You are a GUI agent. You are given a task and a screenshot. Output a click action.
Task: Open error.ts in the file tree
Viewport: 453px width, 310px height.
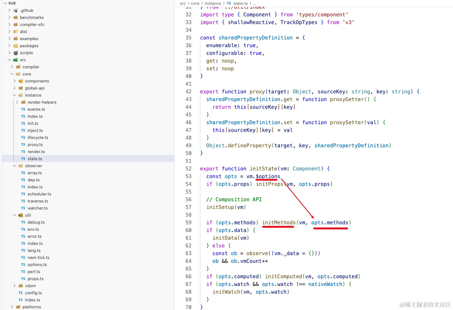click(34, 237)
